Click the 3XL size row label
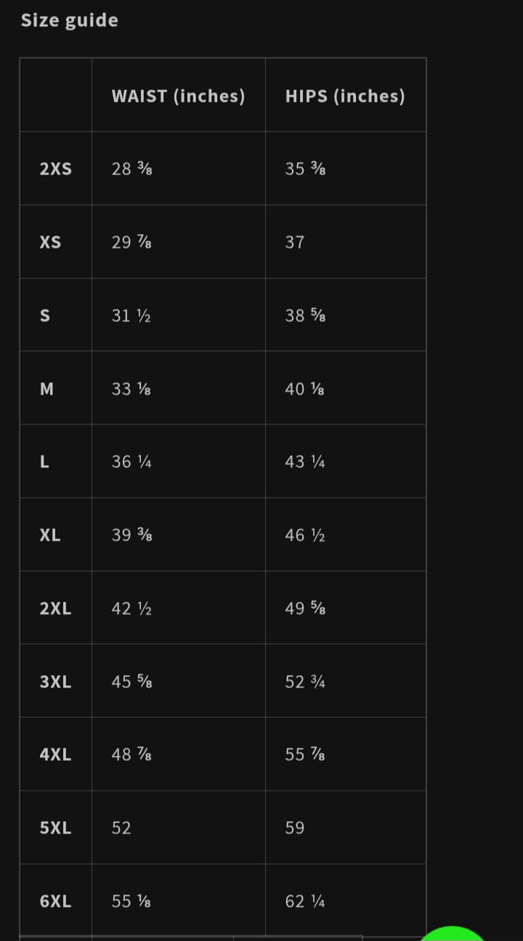The width and height of the screenshot is (523, 941). point(56,682)
